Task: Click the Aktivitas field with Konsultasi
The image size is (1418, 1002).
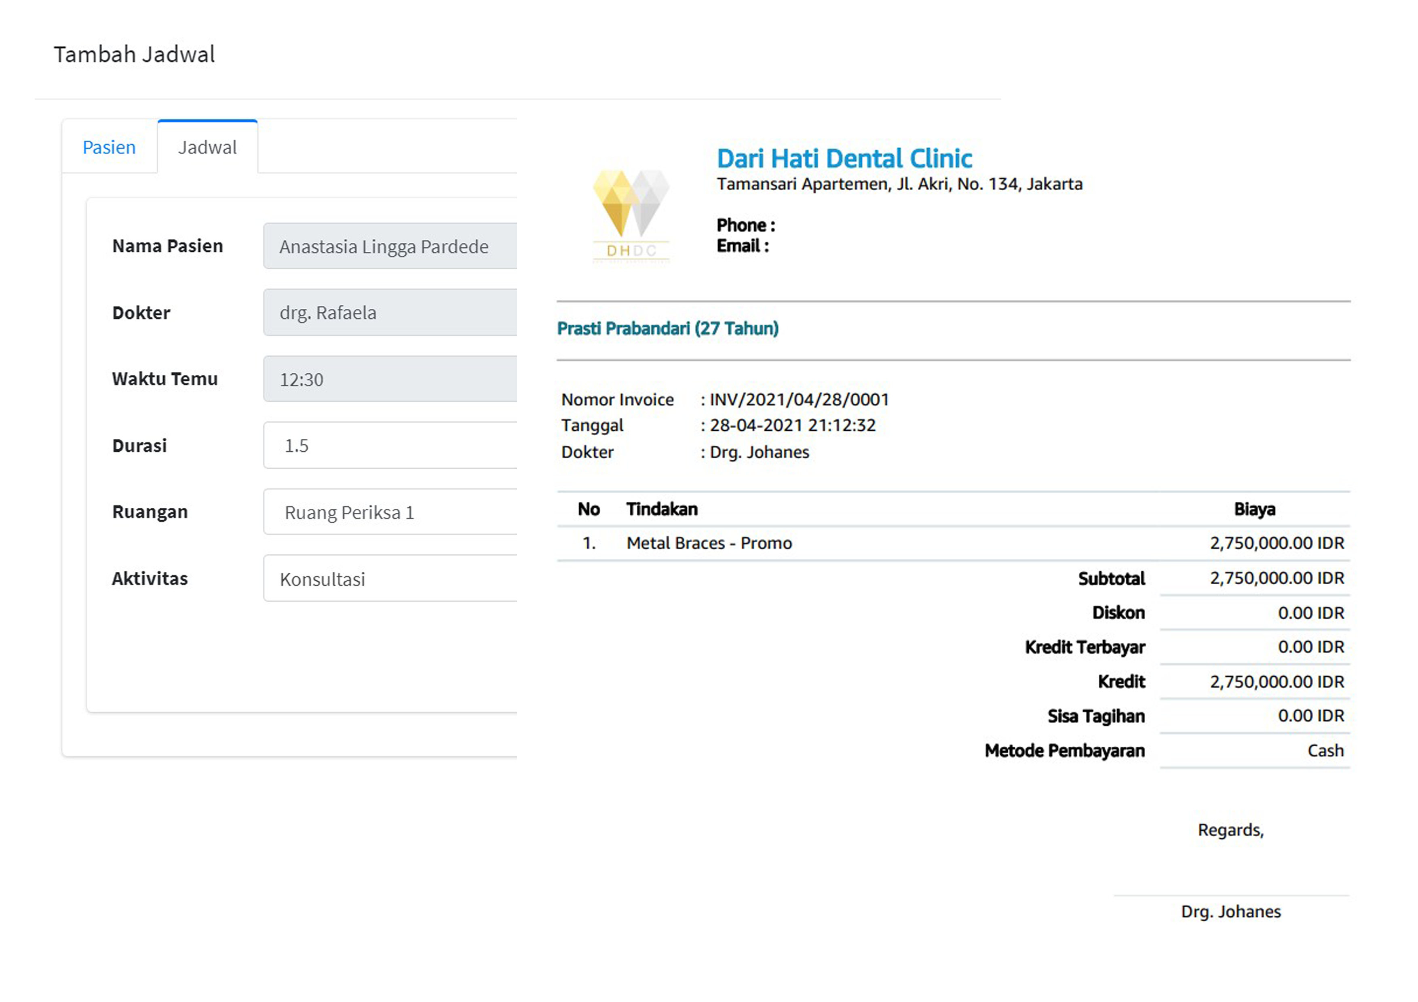Action: pyautogui.click(x=390, y=579)
